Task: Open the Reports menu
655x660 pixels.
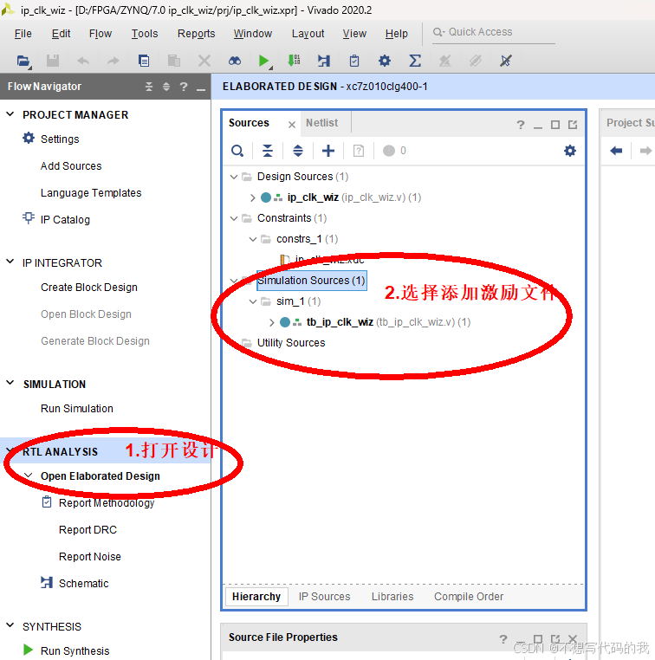Action: (x=196, y=34)
